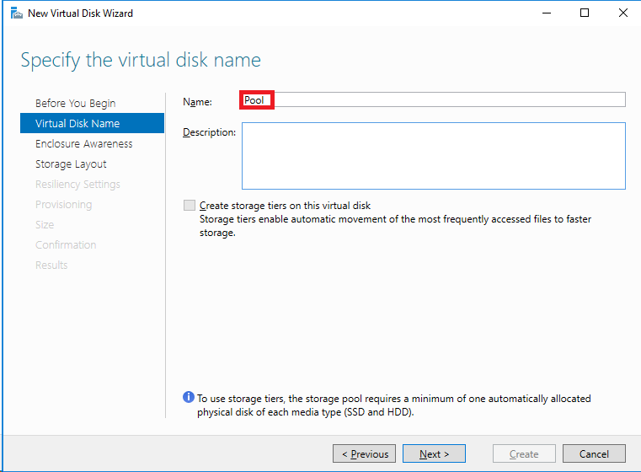Enable Create storage tiers on this virtual disk
The height and width of the screenshot is (472, 641).
click(x=190, y=206)
